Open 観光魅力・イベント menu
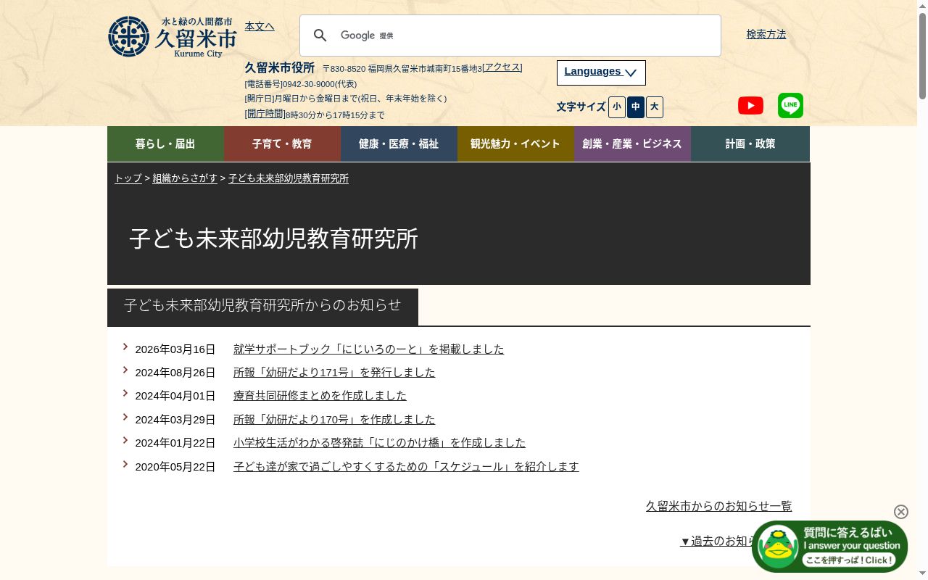 click(515, 144)
